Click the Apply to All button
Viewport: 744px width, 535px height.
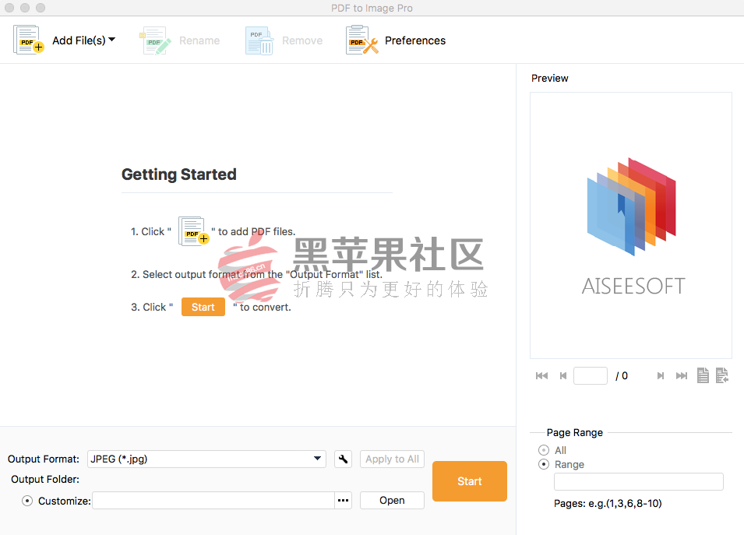(x=392, y=459)
